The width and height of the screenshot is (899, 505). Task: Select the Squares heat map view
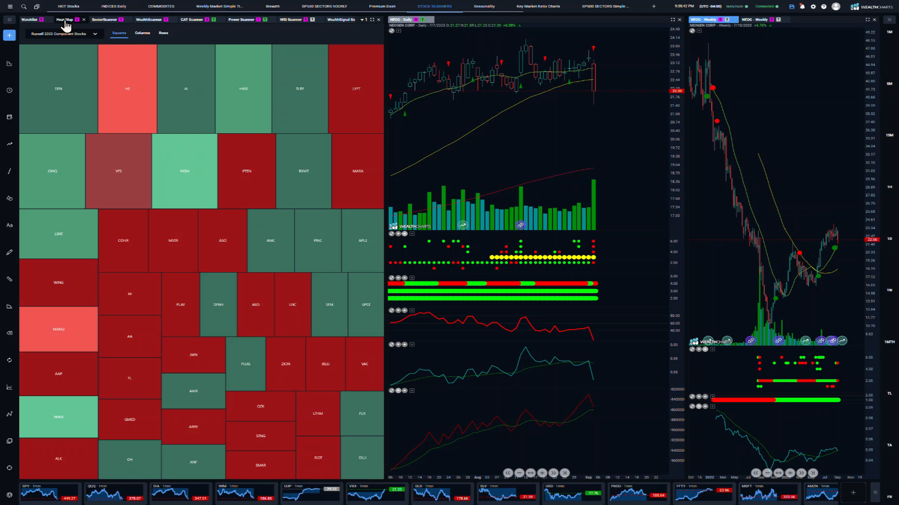(x=119, y=33)
